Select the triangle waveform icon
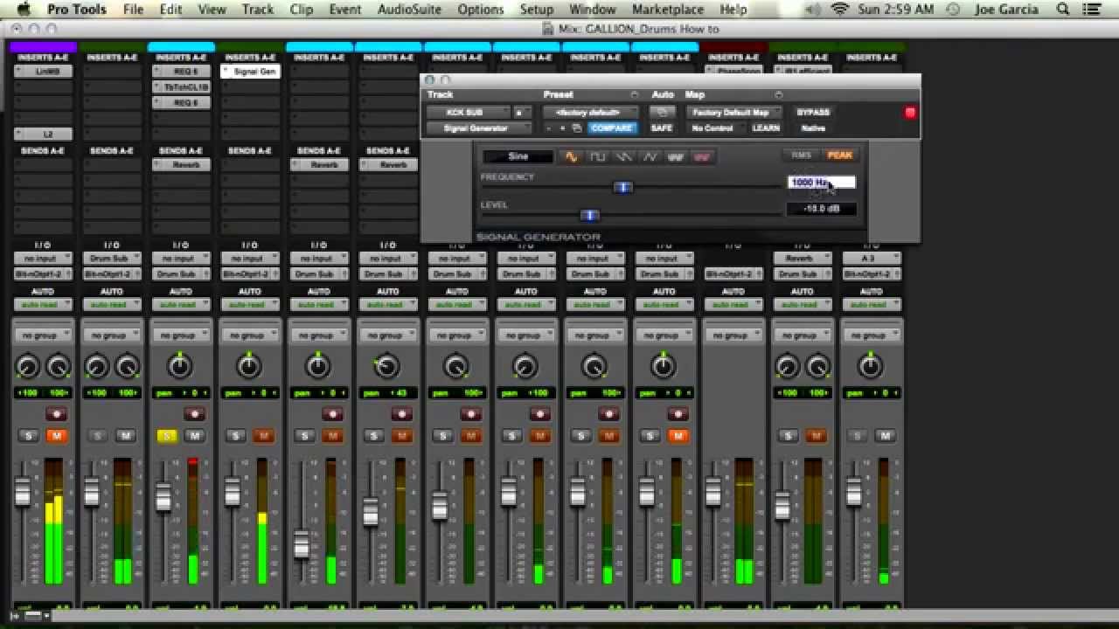Image resolution: width=1119 pixels, height=629 pixels. pyautogui.click(x=650, y=157)
